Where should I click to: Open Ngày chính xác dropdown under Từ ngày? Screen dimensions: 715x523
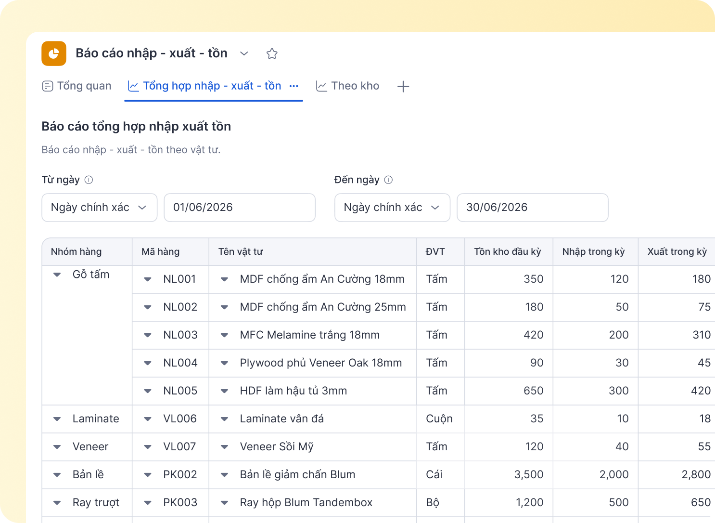point(100,208)
